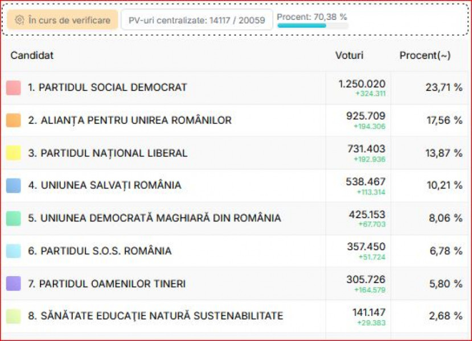Image resolution: width=472 pixels, height=341 pixels.
Task: Click the percentage 17,56 %
Action: click(x=444, y=120)
